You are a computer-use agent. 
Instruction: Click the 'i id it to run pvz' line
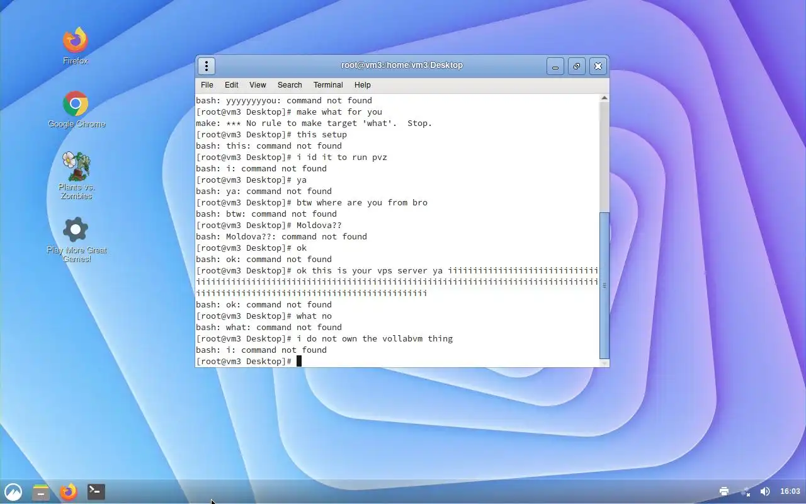(292, 157)
